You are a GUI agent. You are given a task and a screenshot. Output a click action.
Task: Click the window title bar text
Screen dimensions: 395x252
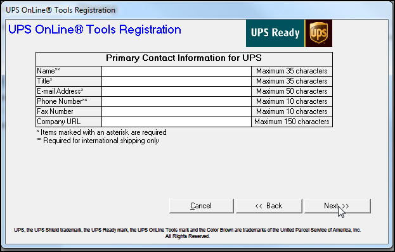(x=60, y=10)
